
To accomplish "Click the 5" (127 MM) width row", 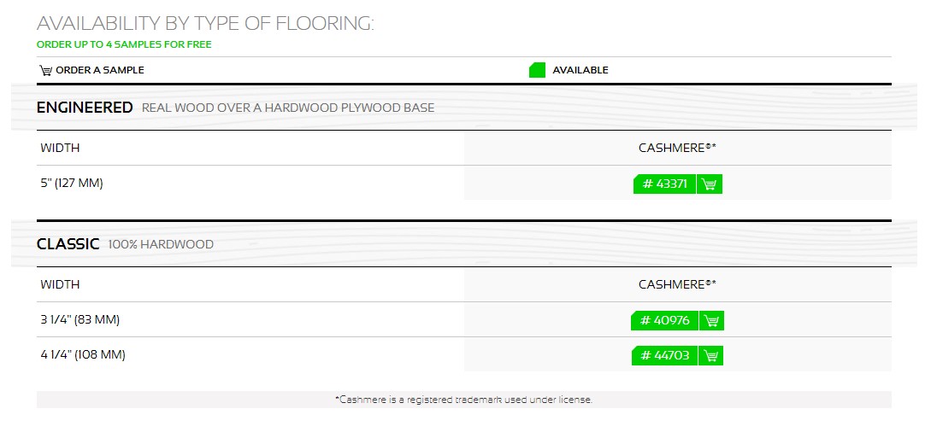I will point(463,183).
